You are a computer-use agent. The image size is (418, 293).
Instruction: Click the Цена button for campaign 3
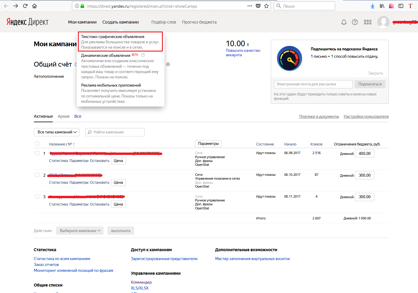click(x=118, y=204)
